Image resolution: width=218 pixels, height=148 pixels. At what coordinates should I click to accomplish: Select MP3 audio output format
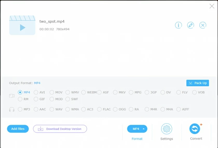click(x=20, y=109)
